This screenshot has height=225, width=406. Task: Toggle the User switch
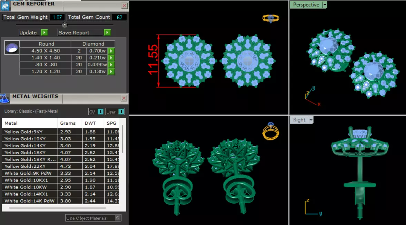pos(121,111)
